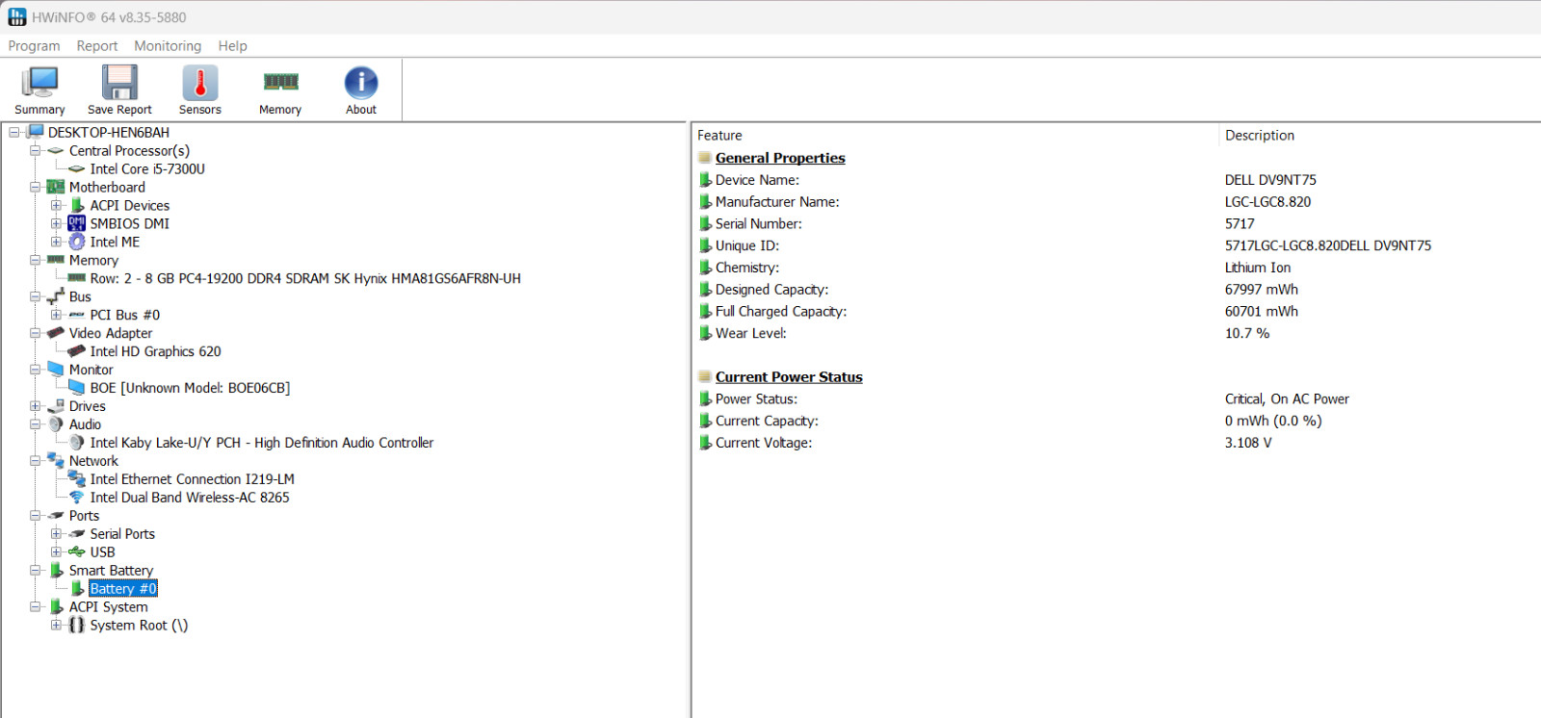The image size is (1541, 718).
Task: Click the General Properties heading
Action: click(x=780, y=158)
